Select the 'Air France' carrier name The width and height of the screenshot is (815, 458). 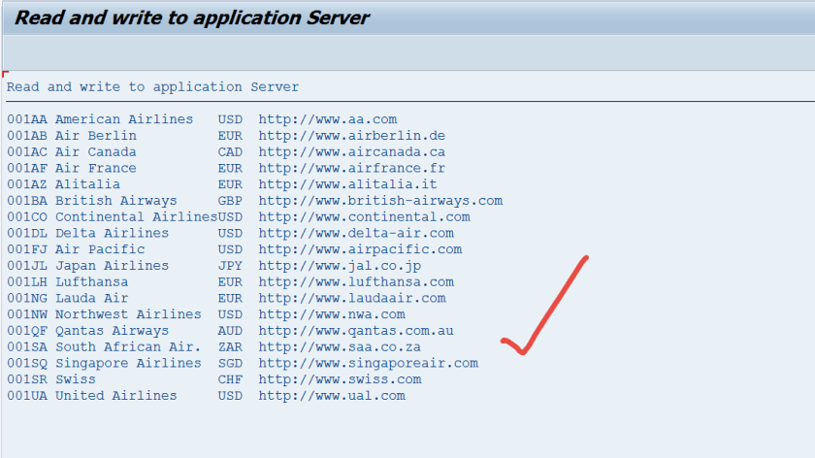pos(96,168)
